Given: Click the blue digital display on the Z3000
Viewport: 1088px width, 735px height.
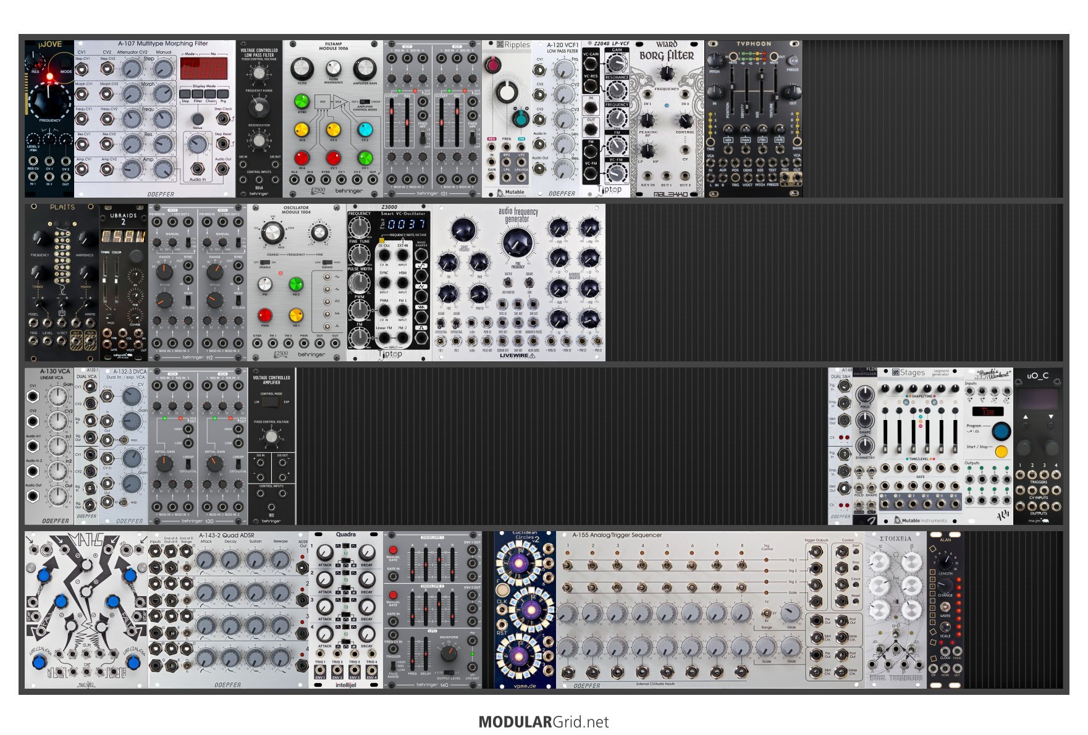Looking at the screenshot, I should pos(407,224).
